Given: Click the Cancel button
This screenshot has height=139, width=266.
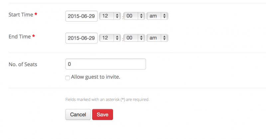Looking at the screenshot, I should [78, 114].
